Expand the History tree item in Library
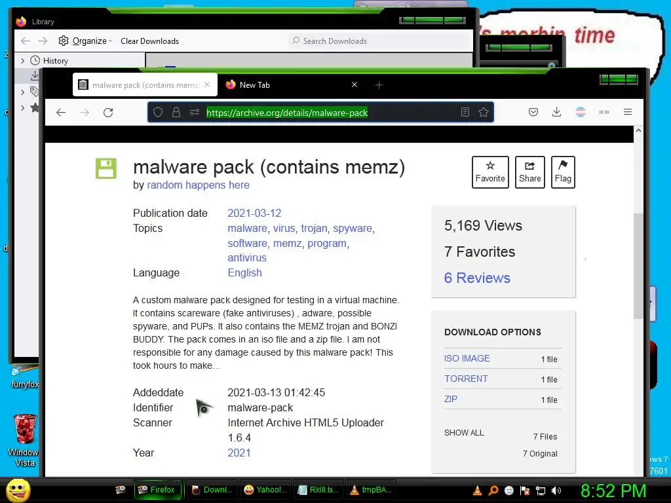 pyautogui.click(x=23, y=61)
